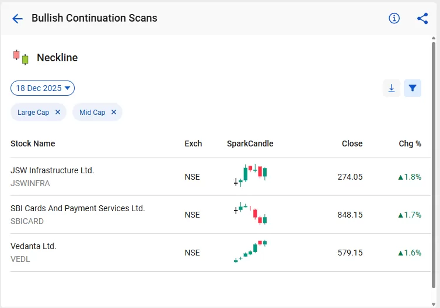The image size is (440, 308).
Task: Click NSE in the Vedanta row
Action: (x=192, y=253)
